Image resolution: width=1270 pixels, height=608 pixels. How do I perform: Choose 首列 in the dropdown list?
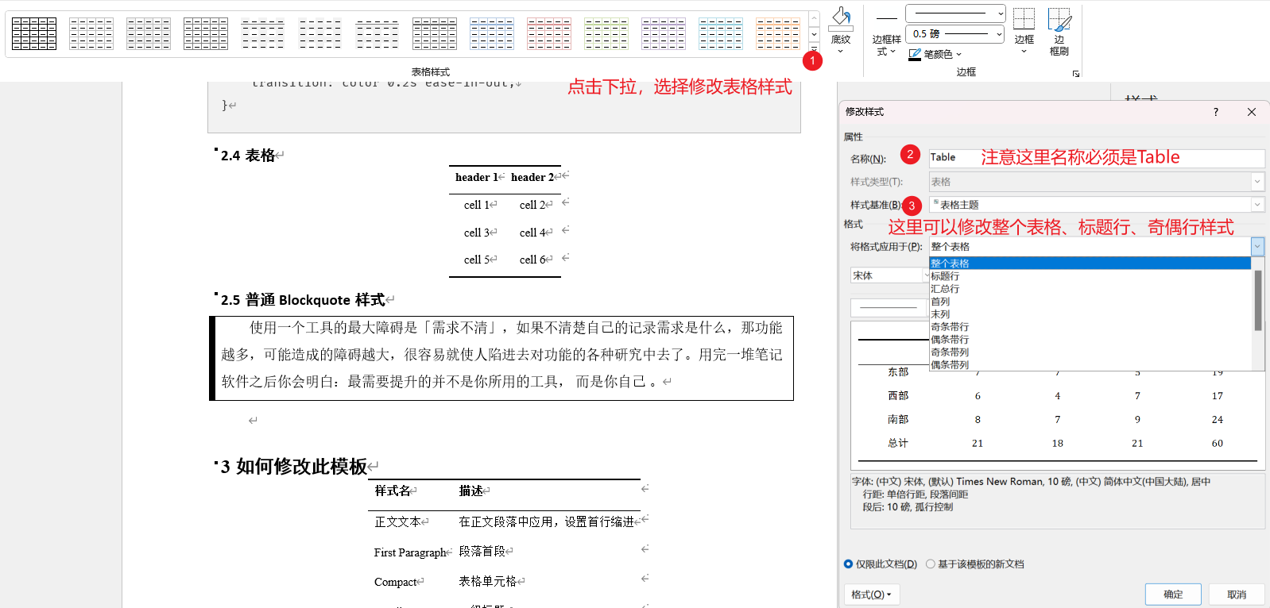1090,302
